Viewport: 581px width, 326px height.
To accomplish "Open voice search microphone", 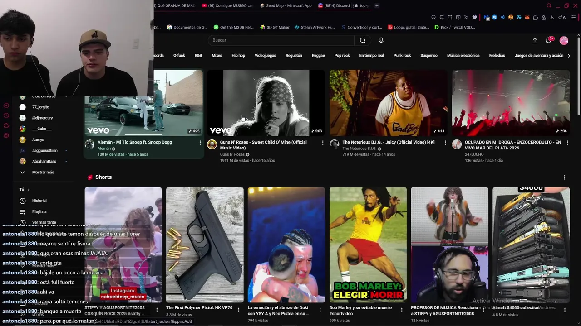I will [x=381, y=40].
